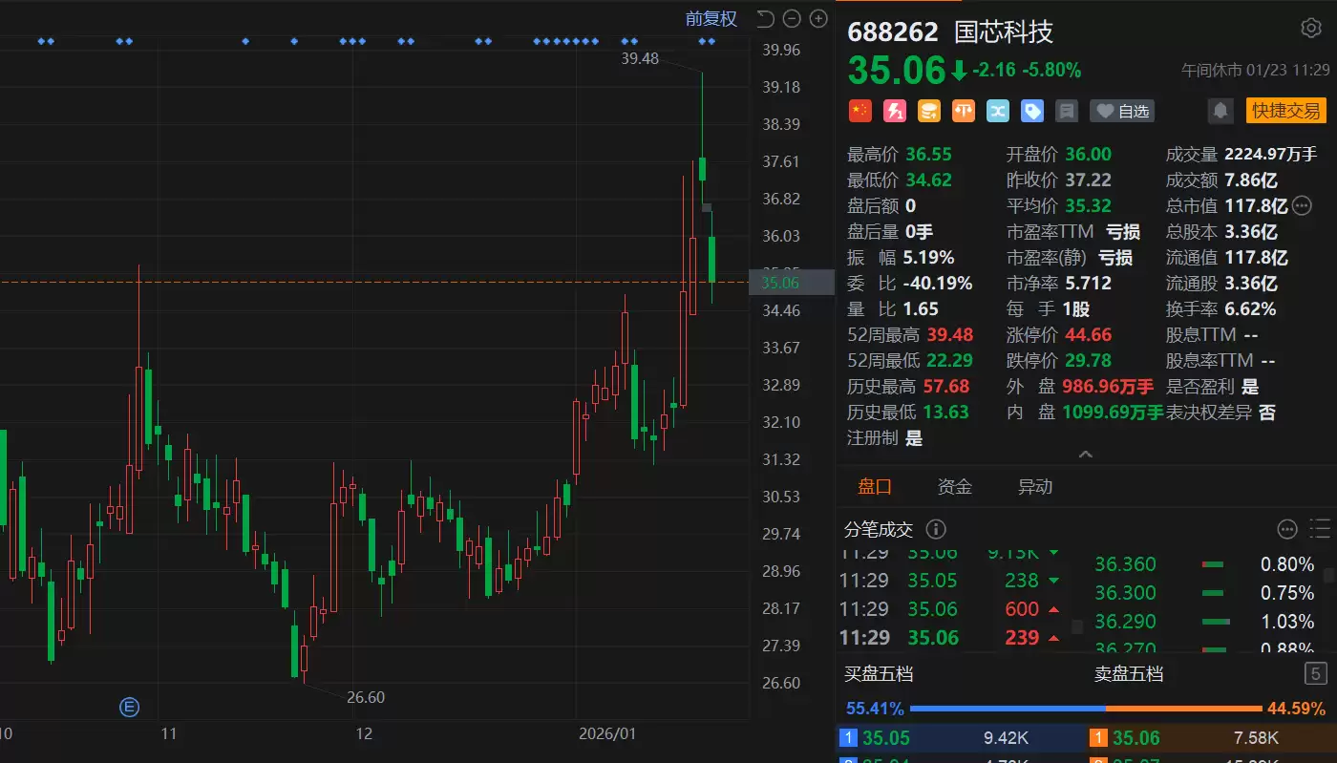Click the blue price tag icon
1337x763 pixels.
click(x=1032, y=111)
